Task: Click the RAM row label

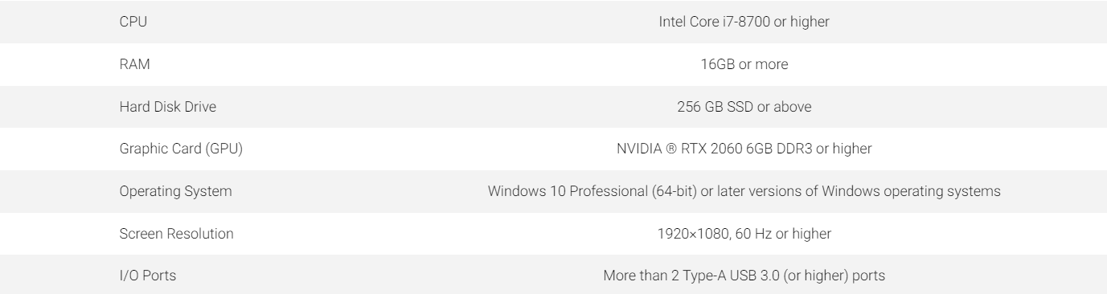Action: [x=129, y=63]
